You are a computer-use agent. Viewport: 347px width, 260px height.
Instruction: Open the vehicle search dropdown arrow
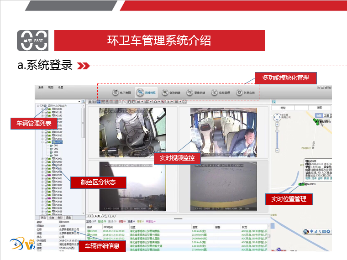(80, 101)
